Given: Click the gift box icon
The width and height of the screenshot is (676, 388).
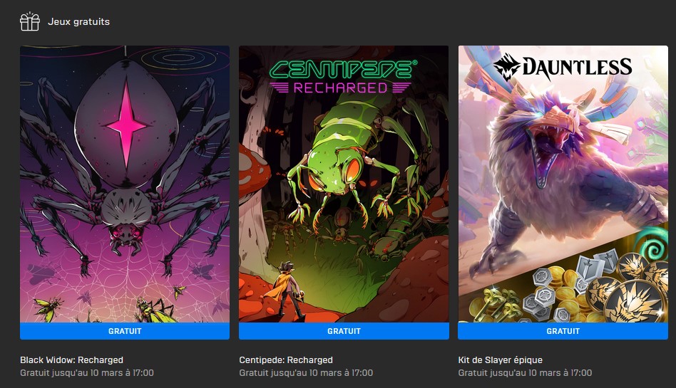Looking at the screenshot, I should tap(30, 21).
